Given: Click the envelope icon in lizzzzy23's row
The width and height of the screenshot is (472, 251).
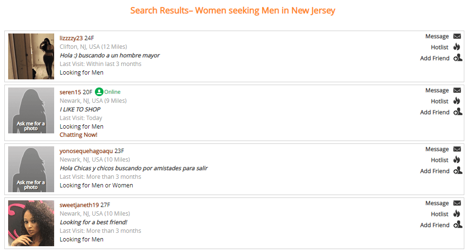Looking at the screenshot, I should pyautogui.click(x=457, y=36).
